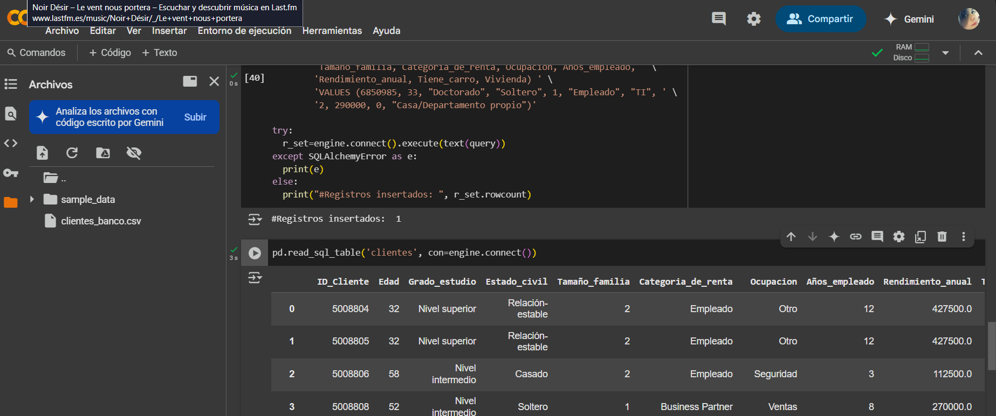Click the Business Partner cell
Image resolution: width=996 pixels, height=416 pixels.
point(696,407)
